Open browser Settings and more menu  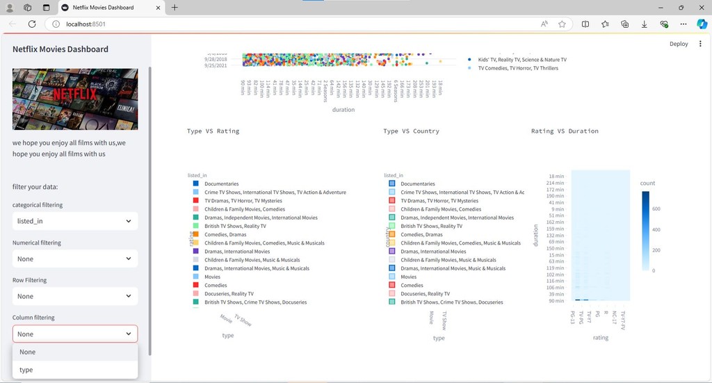(x=683, y=24)
